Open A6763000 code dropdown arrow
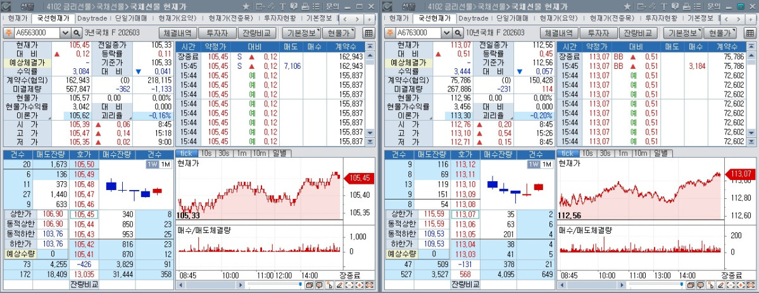The width and height of the screenshot is (759, 293). (x=448, y=33)
